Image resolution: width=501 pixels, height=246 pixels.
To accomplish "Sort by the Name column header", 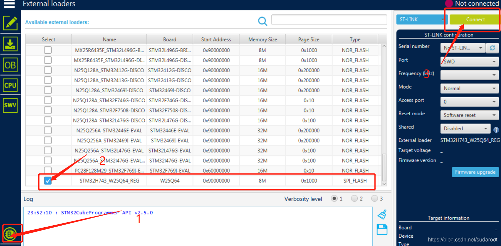I will point(109,39).
